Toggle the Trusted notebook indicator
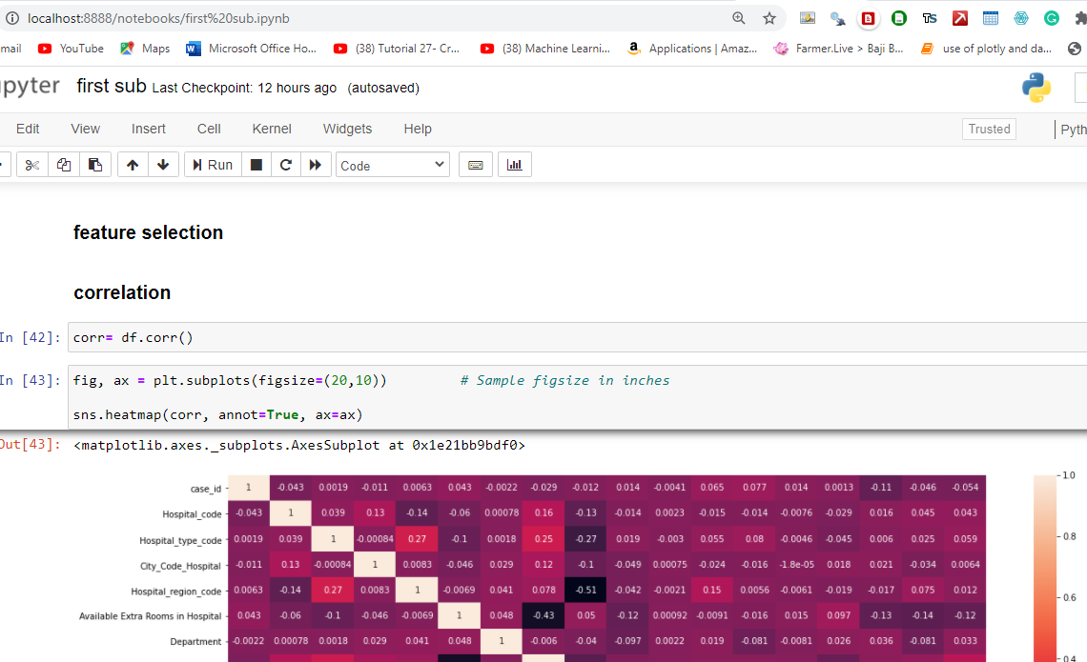 [x=989, y=130]
